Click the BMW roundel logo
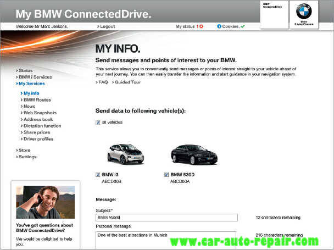 304,11
